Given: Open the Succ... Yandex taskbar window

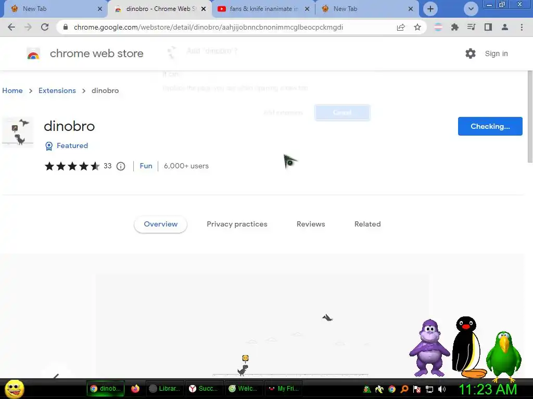Looking at the screenshot, I should coord(205,389).
